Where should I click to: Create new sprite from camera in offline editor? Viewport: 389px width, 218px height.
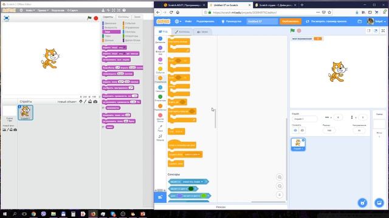(x=95, y=102)
